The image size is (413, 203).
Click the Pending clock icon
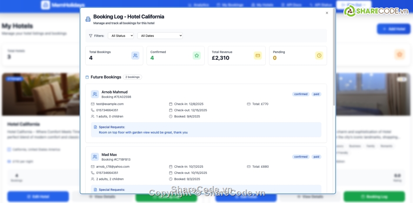coord(319,56)
